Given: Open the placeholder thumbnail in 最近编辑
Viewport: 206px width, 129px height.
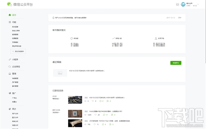Looking at the screenshot, I should click(x=60, y=73).
